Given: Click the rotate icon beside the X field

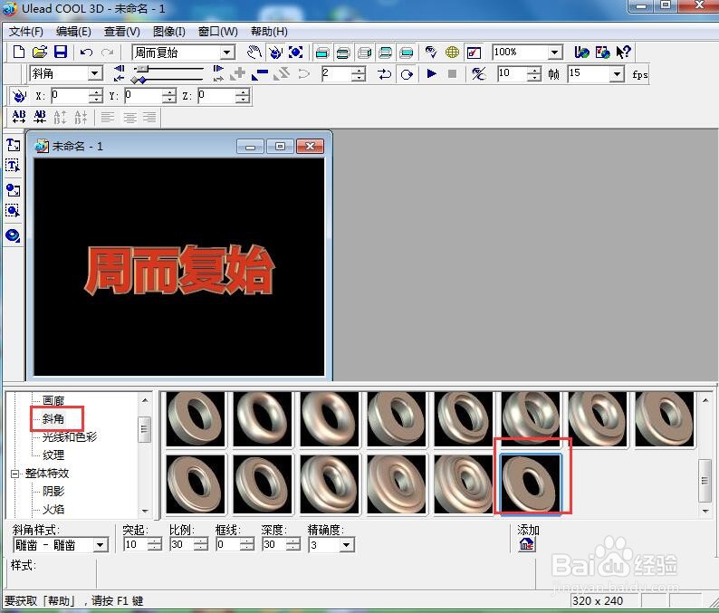Looking at the screenshot, I should (19, 96).
